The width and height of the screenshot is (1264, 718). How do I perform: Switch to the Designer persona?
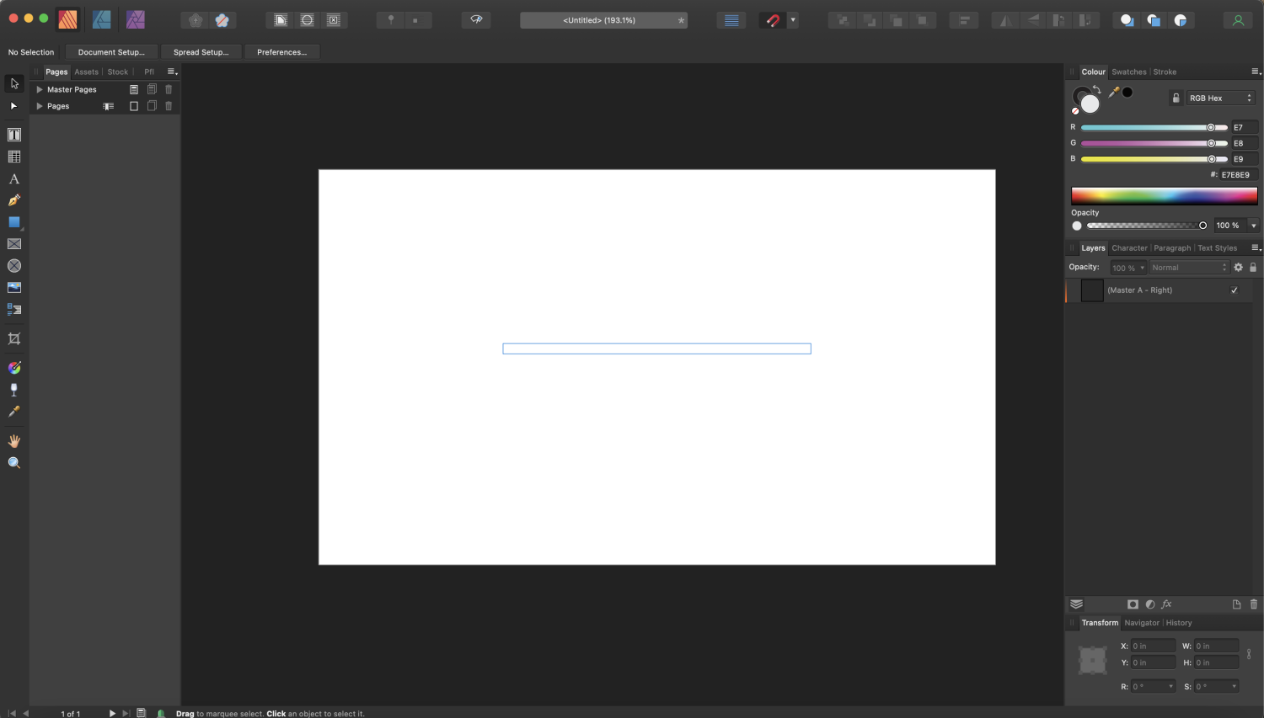coord(100,19)
